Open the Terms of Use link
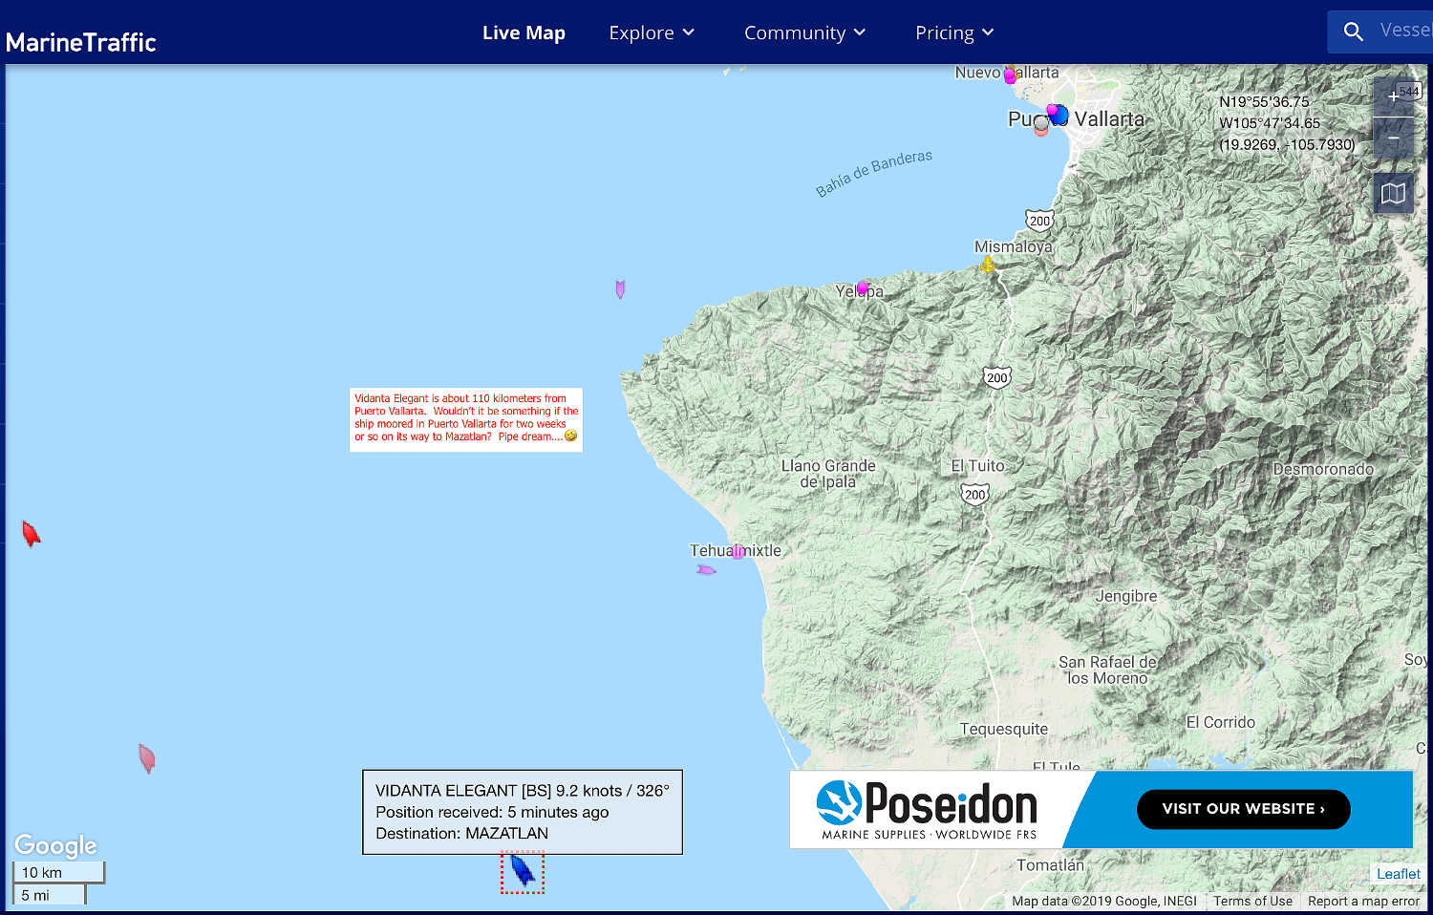 tap(1252, 901)
